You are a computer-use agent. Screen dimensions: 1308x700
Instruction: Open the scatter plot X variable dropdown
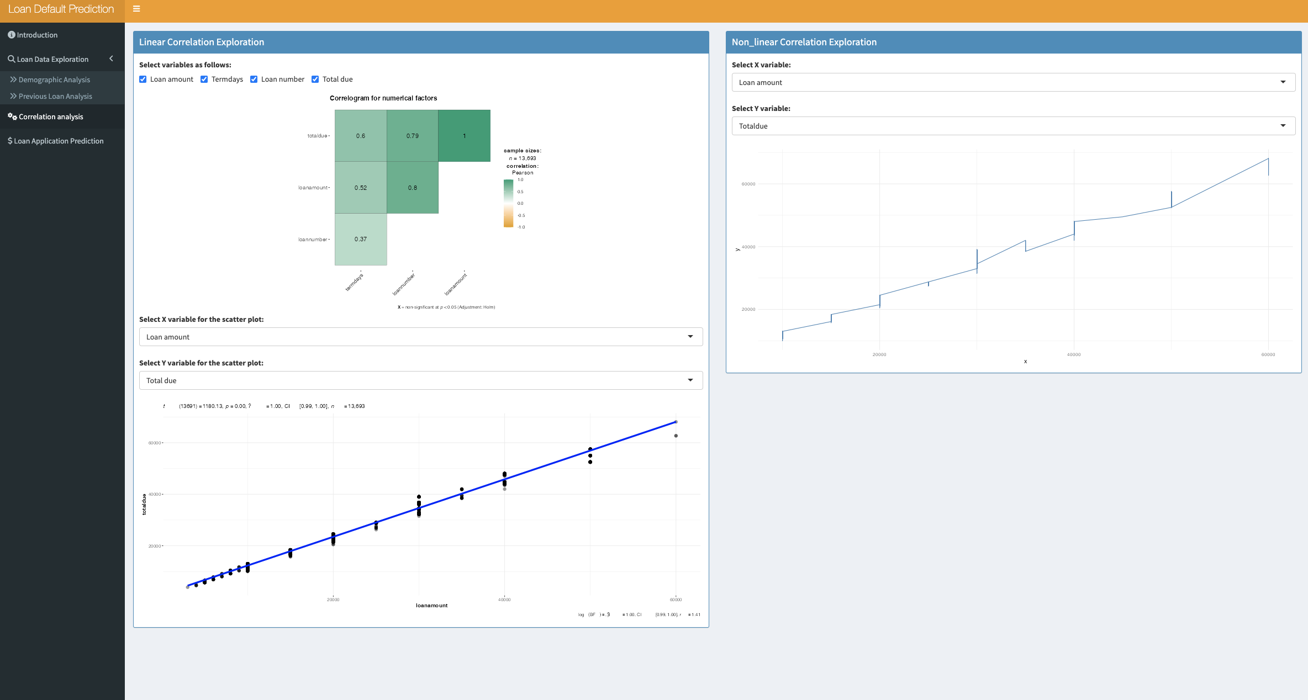(421, 337)
